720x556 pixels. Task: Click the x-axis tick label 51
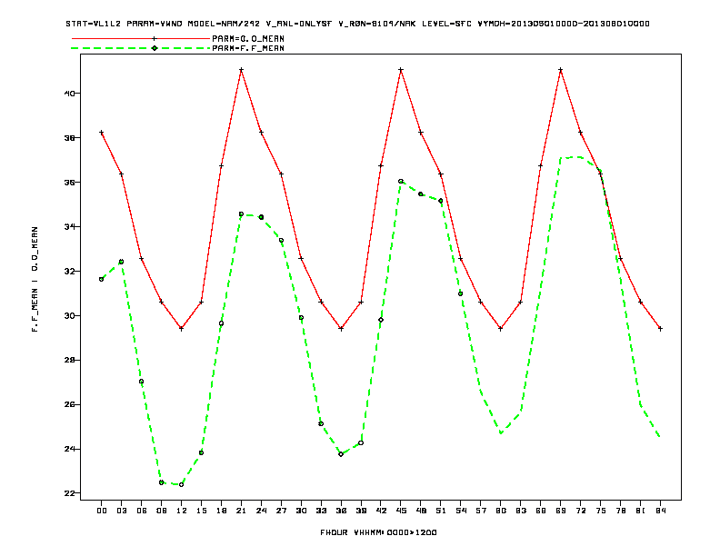pyautogui.click(x=441, y=511)
